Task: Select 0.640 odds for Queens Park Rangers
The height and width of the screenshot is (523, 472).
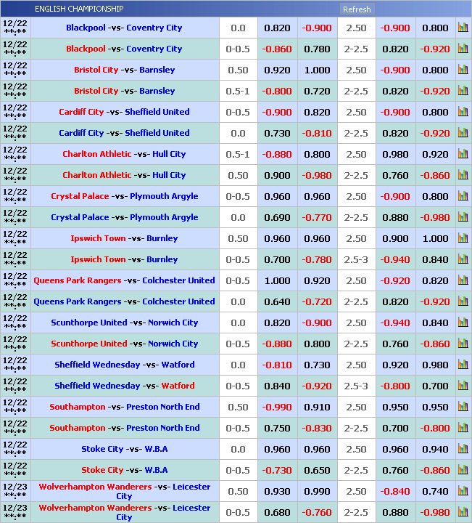Action: tap(277, 302)
